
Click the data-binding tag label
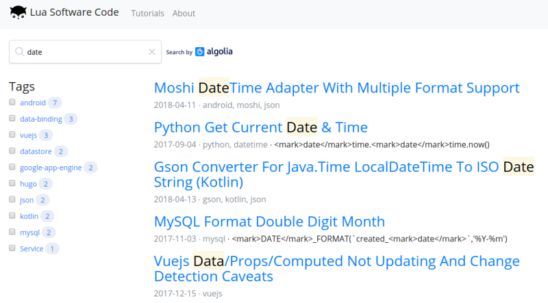(x=41, y=119)
